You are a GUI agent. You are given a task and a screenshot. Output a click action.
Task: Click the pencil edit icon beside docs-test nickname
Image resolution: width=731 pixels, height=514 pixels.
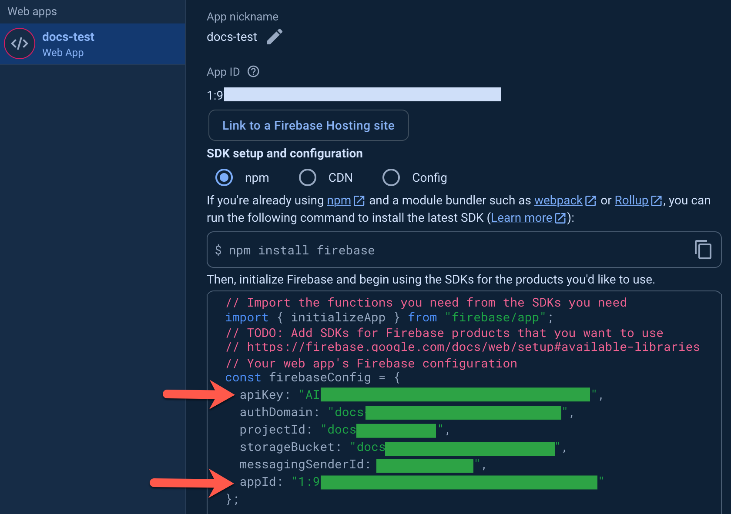click(x=274, y=37)
